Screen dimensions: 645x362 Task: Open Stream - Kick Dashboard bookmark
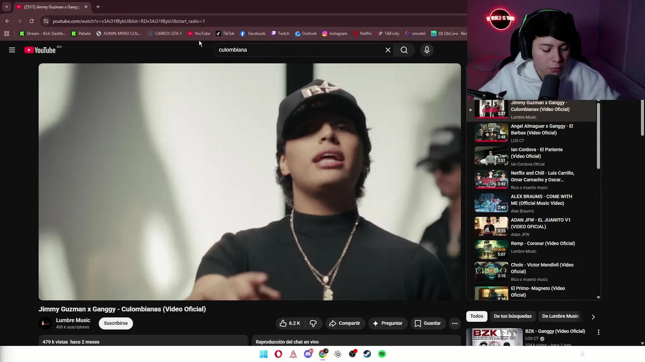[x=42, y=34]
